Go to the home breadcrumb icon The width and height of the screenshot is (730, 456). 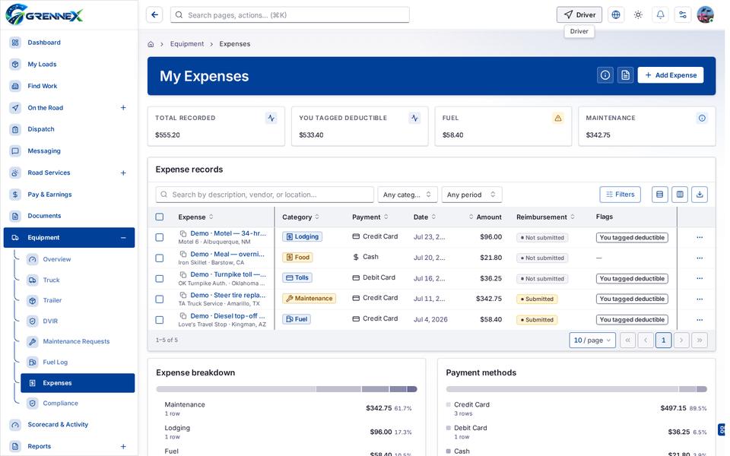click(x=151, y=44)
